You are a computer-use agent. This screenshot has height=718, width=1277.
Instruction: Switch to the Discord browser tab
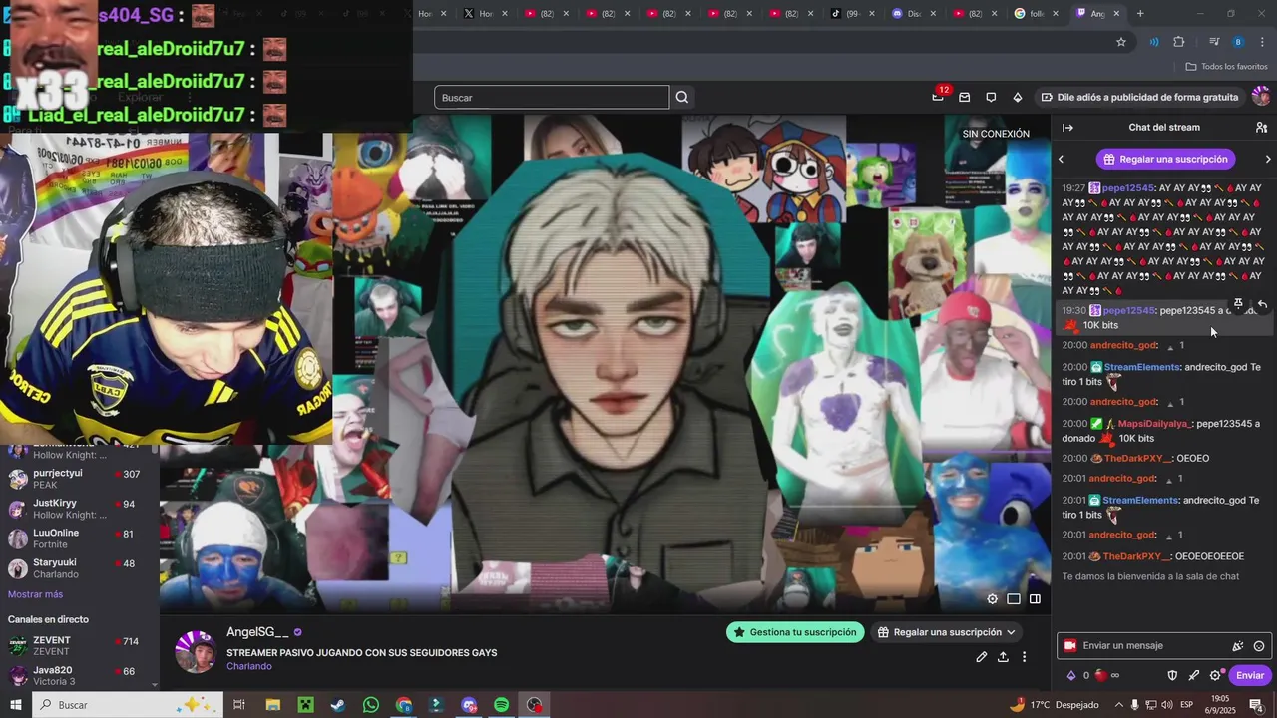[x=914, y=14]
